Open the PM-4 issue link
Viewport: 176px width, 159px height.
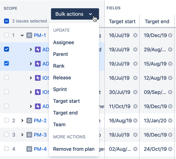[40, 149]
